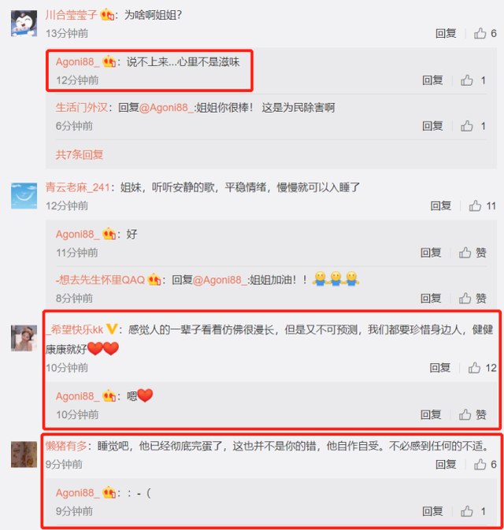Like Agoni88_'s ':-(' reply

[466, 511]
